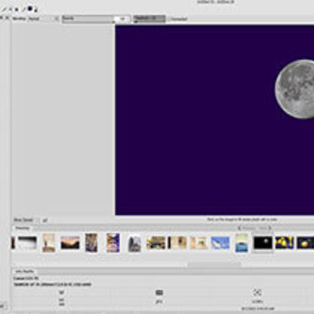Open the sunset mountain thumbnail
The height and width of the screenshot is (314, 314).
point(70,242)
